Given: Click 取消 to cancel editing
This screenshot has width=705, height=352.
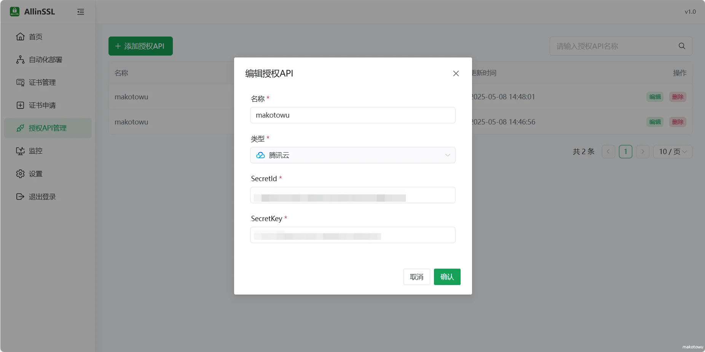Looking at the screenshot, I should pyautogui.click(x=416, y=277).
